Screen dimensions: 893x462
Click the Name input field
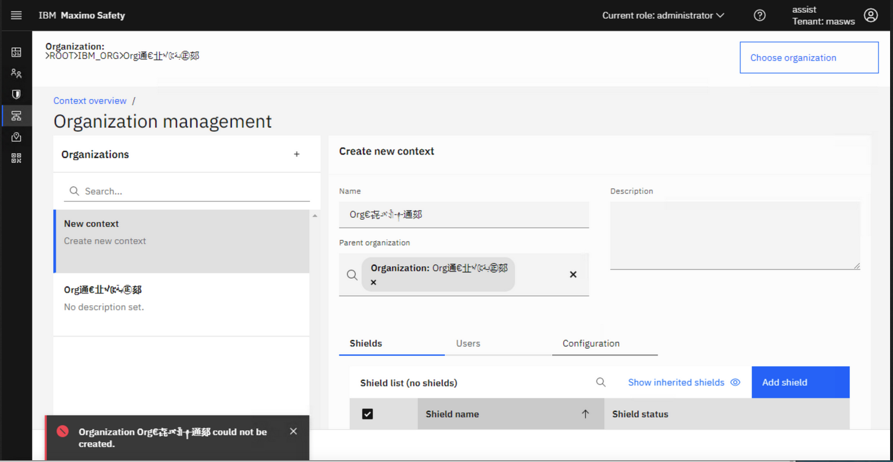(464, 215)
